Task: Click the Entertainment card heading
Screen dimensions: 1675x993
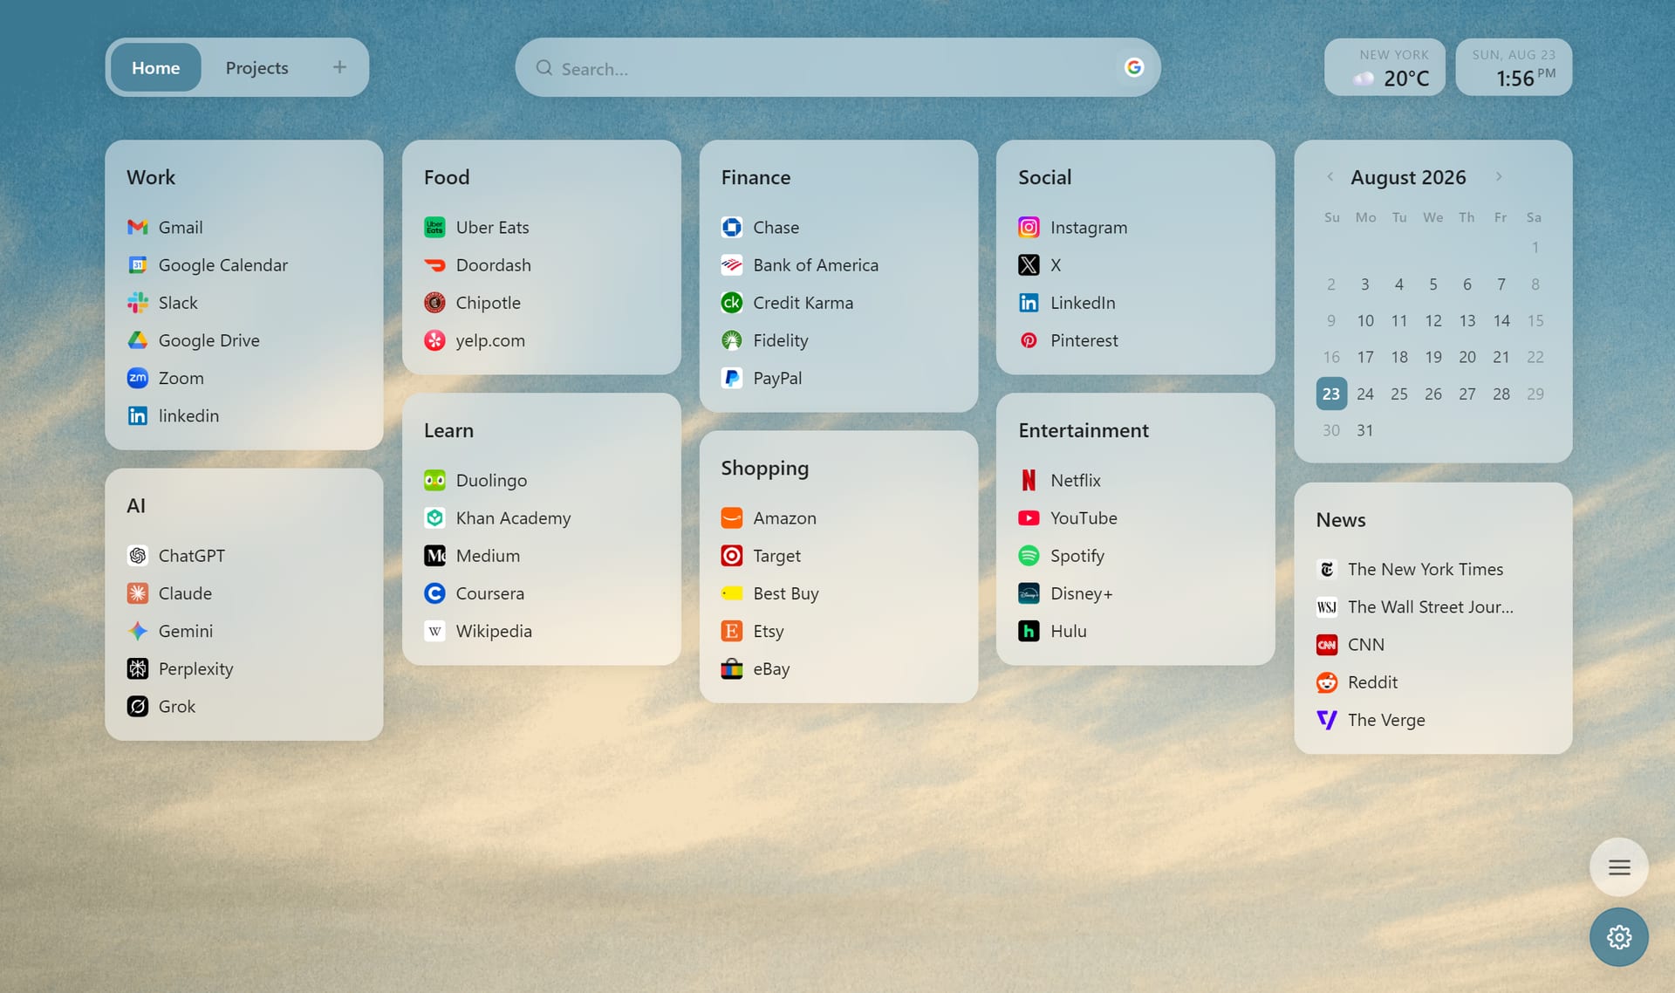Action: click(x=1084, y=430)
